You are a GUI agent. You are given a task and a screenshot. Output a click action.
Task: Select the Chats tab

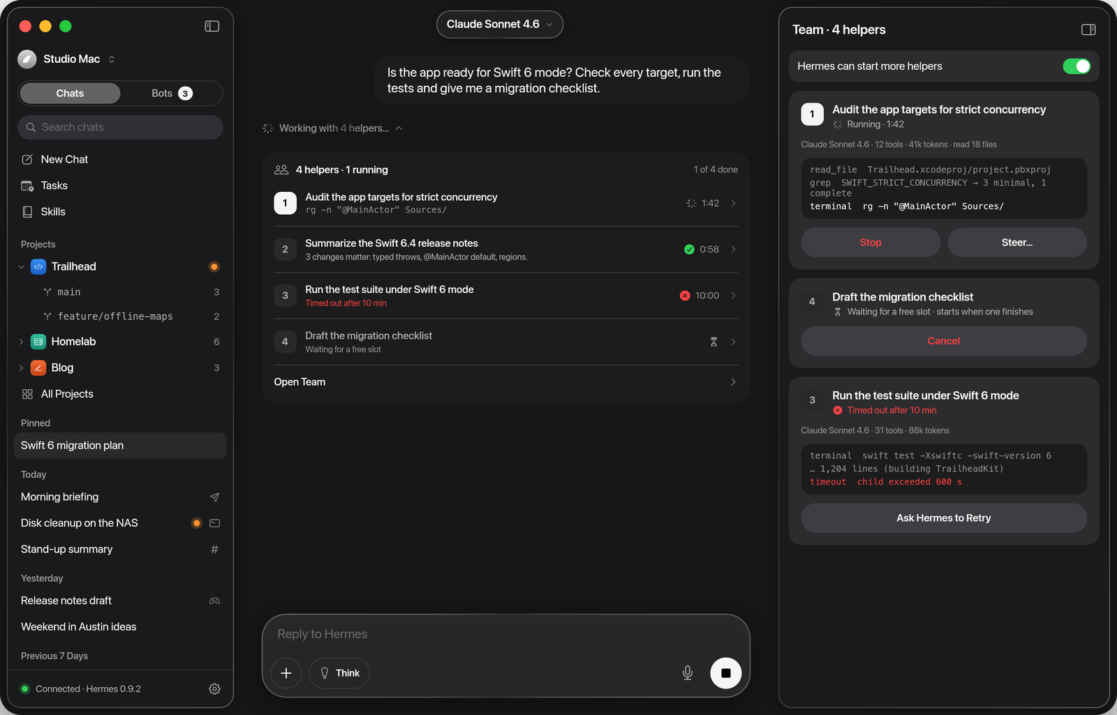pyautogui.click(x=70, y=93)
